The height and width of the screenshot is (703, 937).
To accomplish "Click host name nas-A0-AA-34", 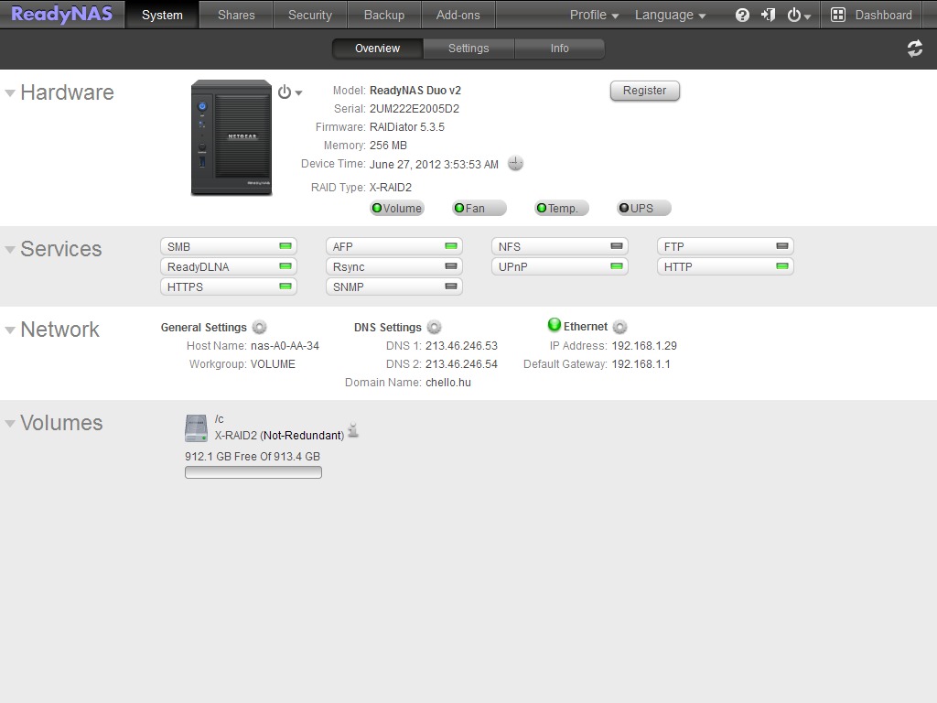I will (x=285, y=345).
